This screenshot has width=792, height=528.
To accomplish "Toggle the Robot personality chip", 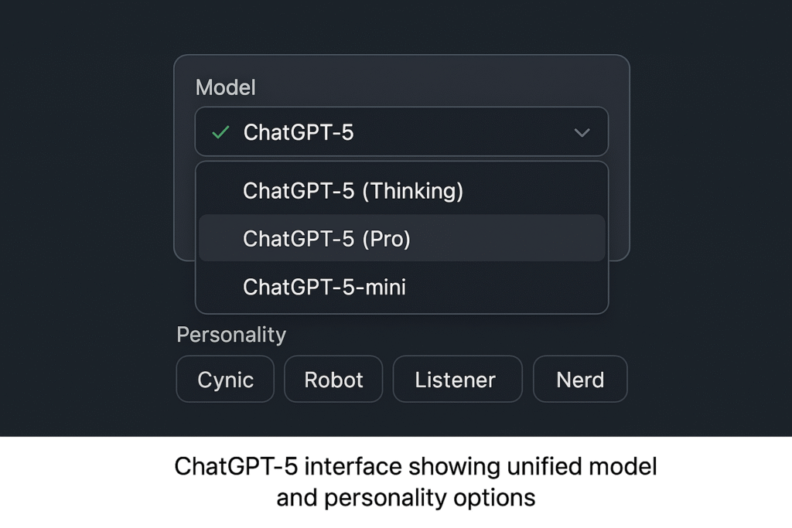I will 333,380.
